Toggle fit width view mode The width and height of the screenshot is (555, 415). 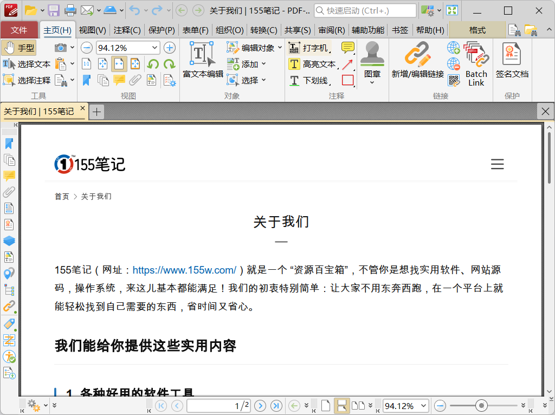(119, 64)
